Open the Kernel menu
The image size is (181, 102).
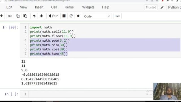(70, 7)
